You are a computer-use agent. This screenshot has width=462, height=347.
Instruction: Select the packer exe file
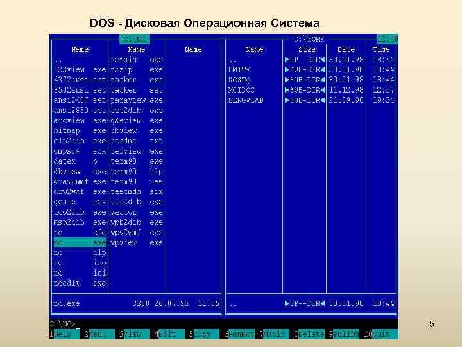pos(137,80)
